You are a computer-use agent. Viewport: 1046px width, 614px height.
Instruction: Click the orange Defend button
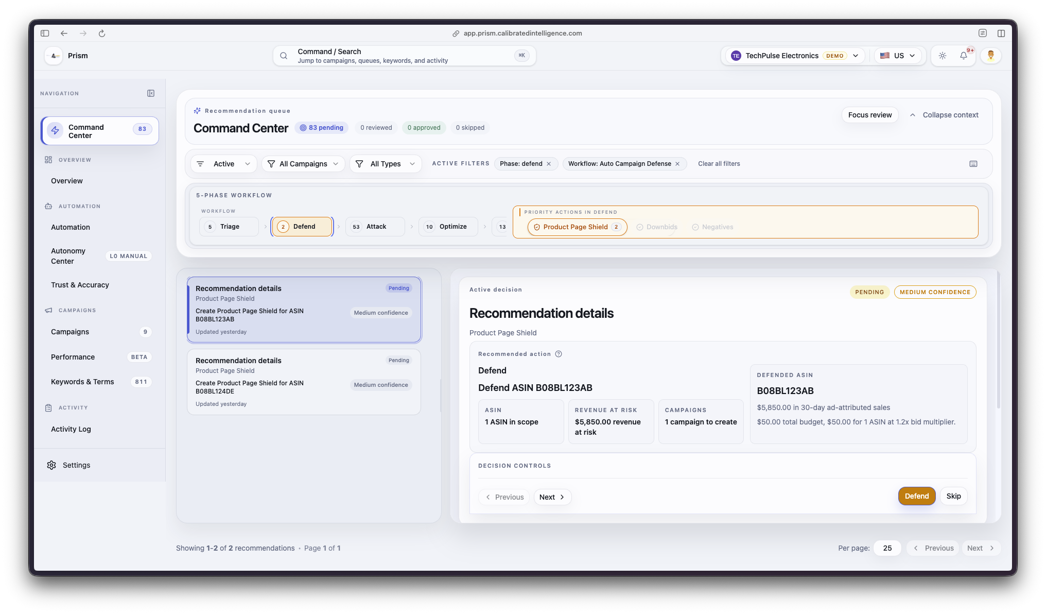tap(916, 496)
